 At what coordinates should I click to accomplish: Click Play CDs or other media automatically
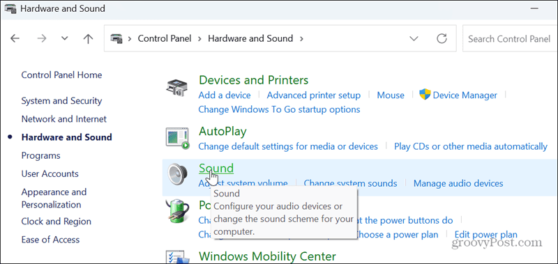coord(470,146)
